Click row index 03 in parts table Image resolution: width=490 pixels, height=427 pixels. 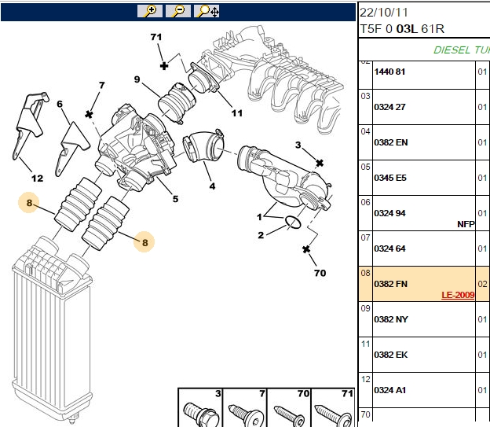click(x=365, y=96)
